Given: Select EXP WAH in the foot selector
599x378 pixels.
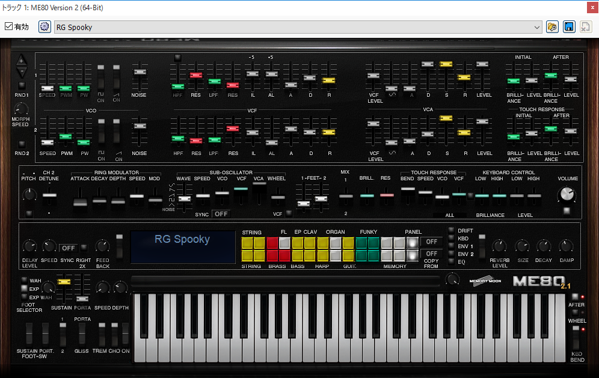Looking at the screenshot, I should (x=24, y=297).
